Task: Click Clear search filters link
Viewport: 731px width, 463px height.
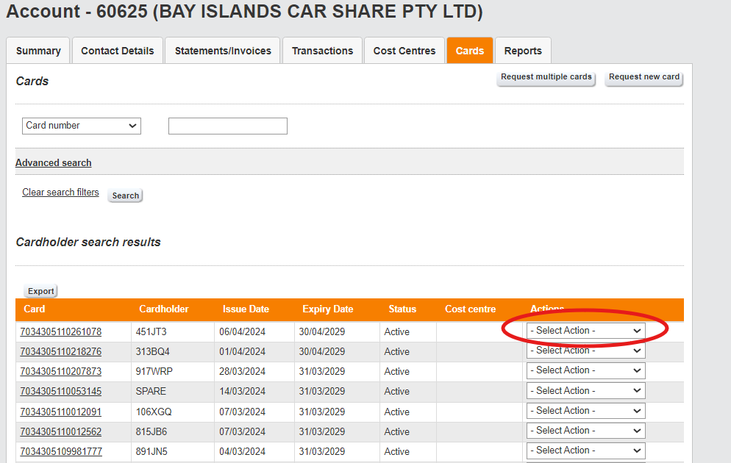Action: [60, 193]
